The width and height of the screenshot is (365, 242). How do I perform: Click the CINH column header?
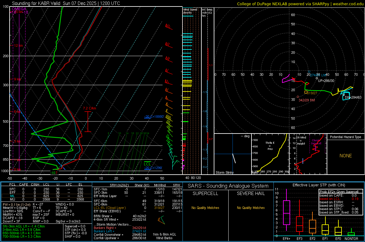point(35,185)
